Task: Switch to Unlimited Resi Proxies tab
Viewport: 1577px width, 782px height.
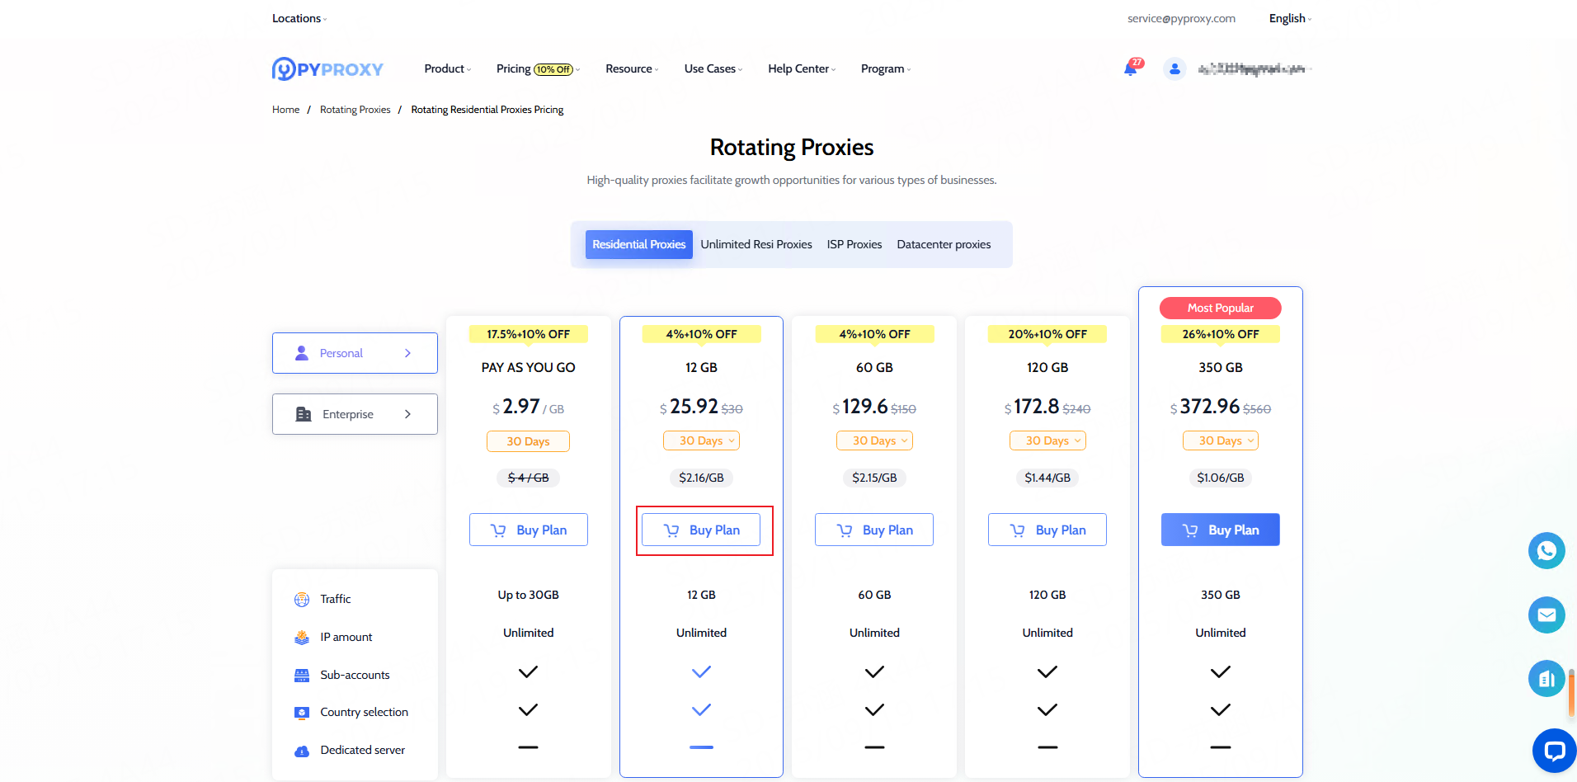Action: pyautogui.click(x=756, y=245)
